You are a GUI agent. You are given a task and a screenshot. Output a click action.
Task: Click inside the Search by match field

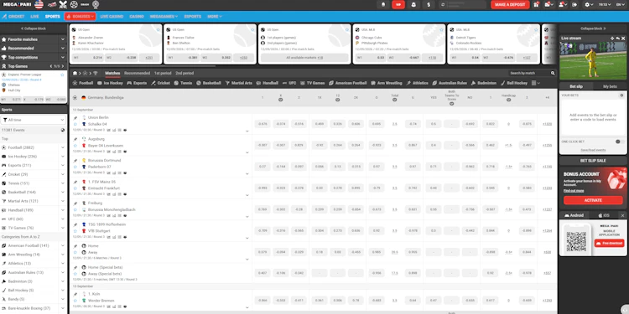click(529, 74)
